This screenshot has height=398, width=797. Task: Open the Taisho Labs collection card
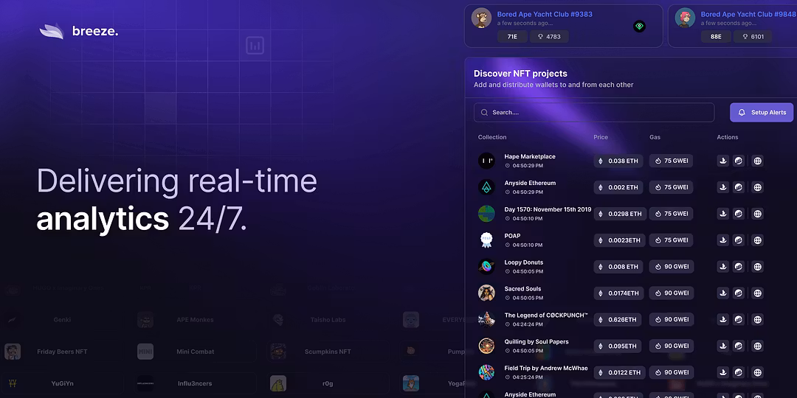tap(328, 320)
